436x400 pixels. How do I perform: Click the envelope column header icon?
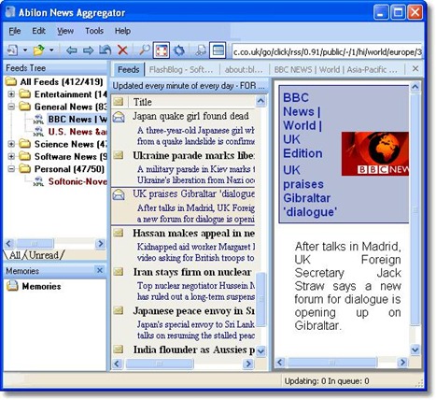click(x=119, y=102)
